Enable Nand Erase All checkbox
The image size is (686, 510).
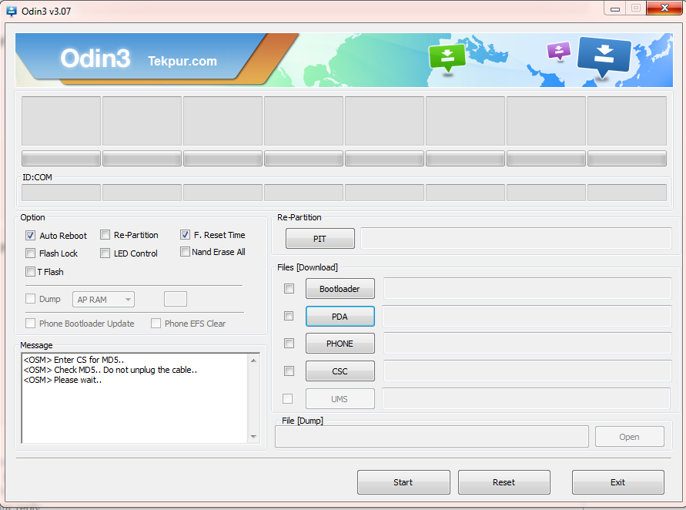pos(185,252)
